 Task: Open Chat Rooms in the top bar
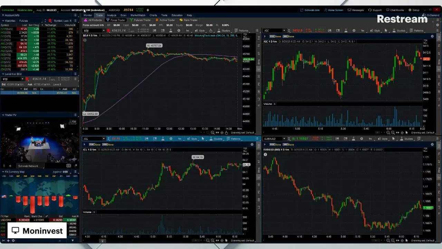(395, 10)
